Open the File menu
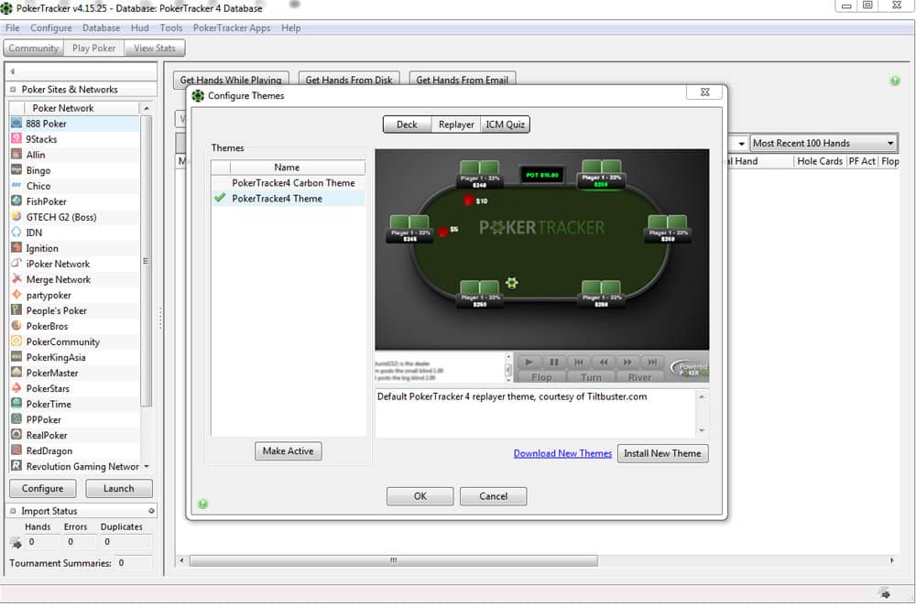Image resolution: width=916 pixels, height=607 pixels. pos(12,28)
